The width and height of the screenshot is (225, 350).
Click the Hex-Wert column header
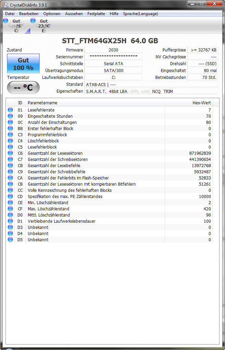click(x=189, y=103)
